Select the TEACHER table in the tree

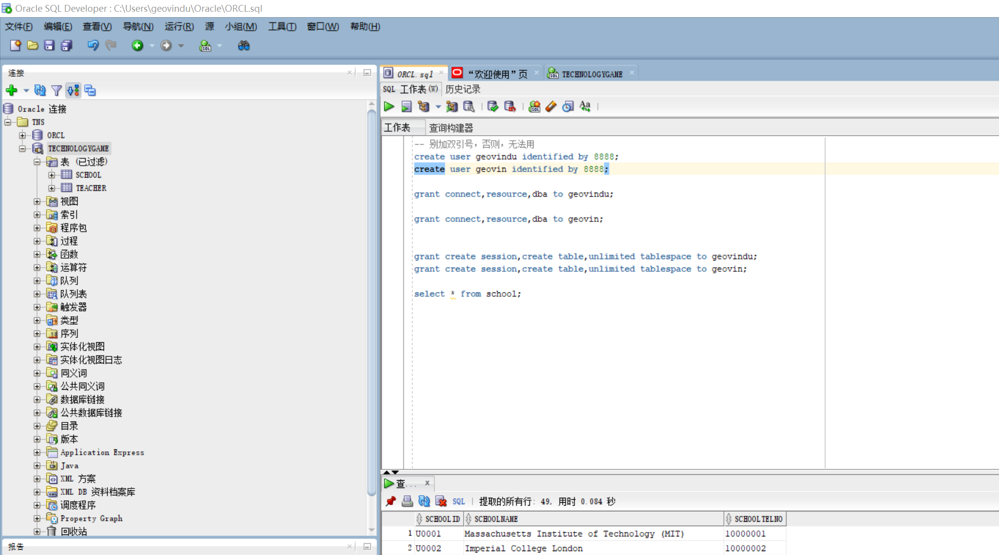point(90,188)
